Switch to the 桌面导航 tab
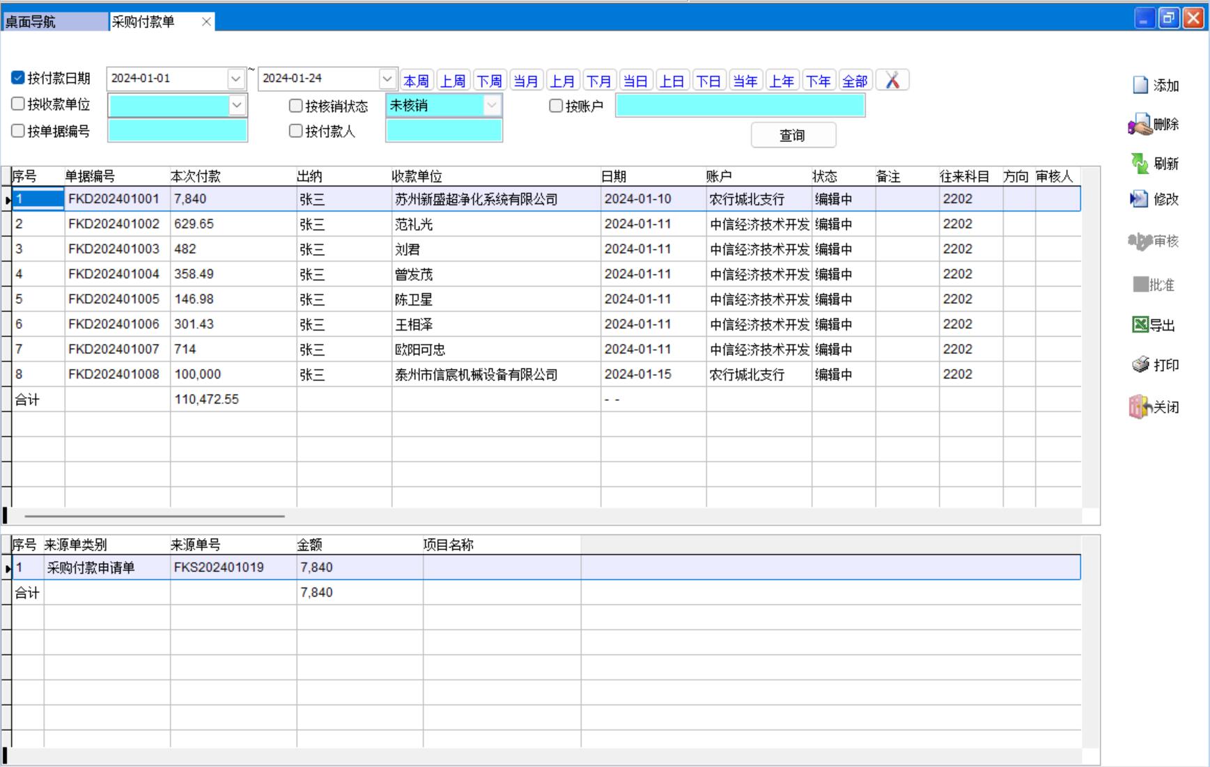The height and width of the screenshot is (767, 1210). (x=54, y=22)
